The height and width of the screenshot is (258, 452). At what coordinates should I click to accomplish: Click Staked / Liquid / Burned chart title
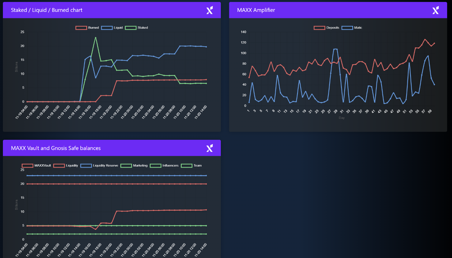(x=47, y=10)
